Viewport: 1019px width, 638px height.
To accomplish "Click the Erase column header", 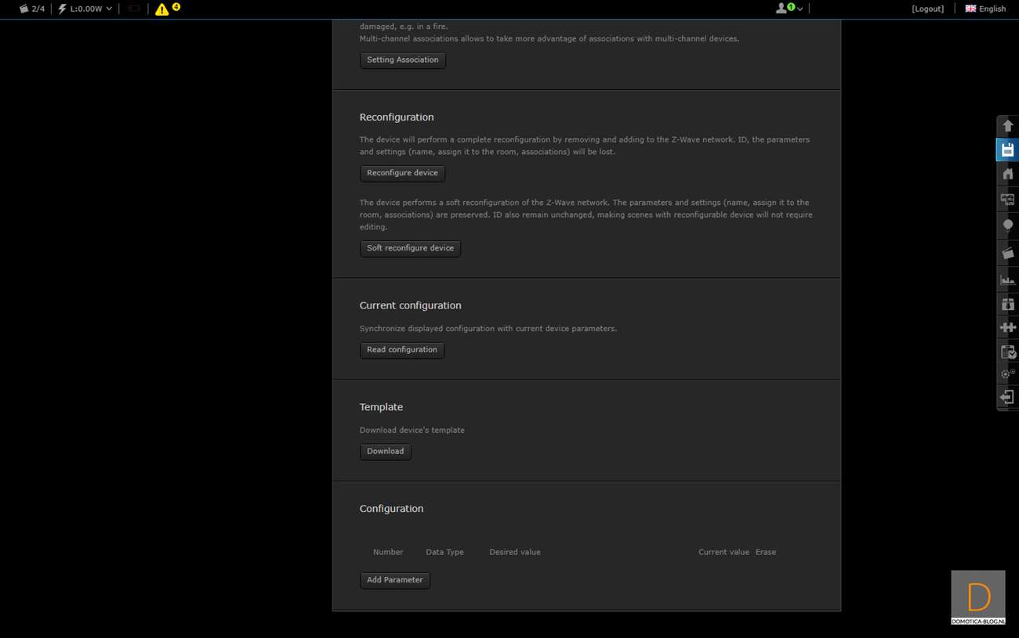I will pos(766,552).
